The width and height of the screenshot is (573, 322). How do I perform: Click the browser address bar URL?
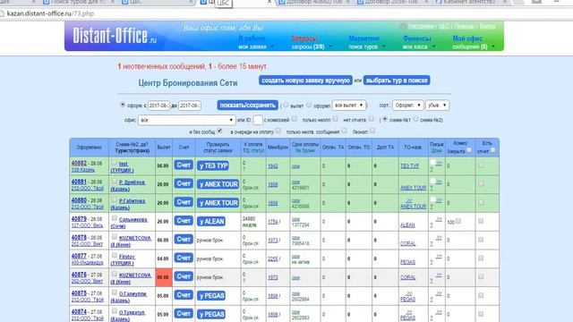[50, 13]
